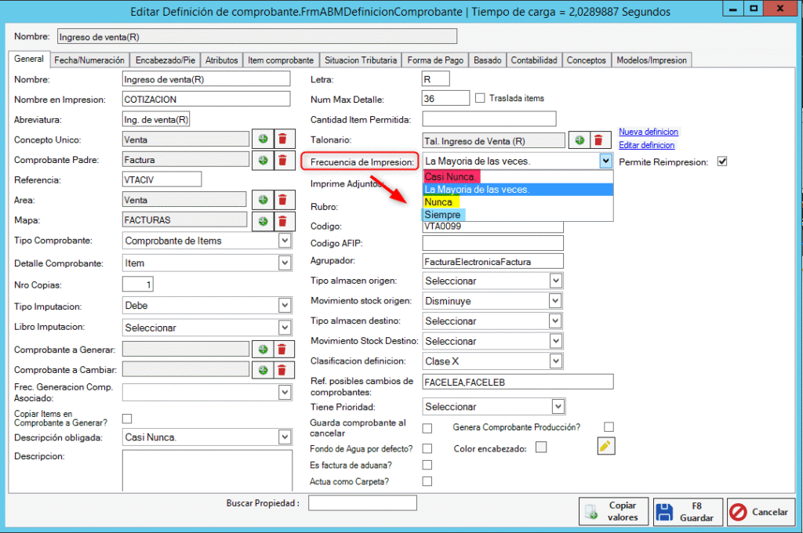The image size is (803, 533).
Task: Click the Buscar Propiedad search field
Action: pyautogui.click(x=362, y=503)
